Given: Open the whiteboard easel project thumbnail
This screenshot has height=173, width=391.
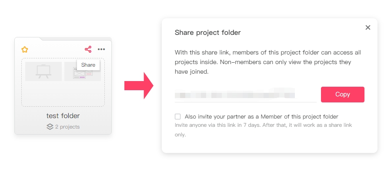Looking at the screenshot, I should click(43, 71).
